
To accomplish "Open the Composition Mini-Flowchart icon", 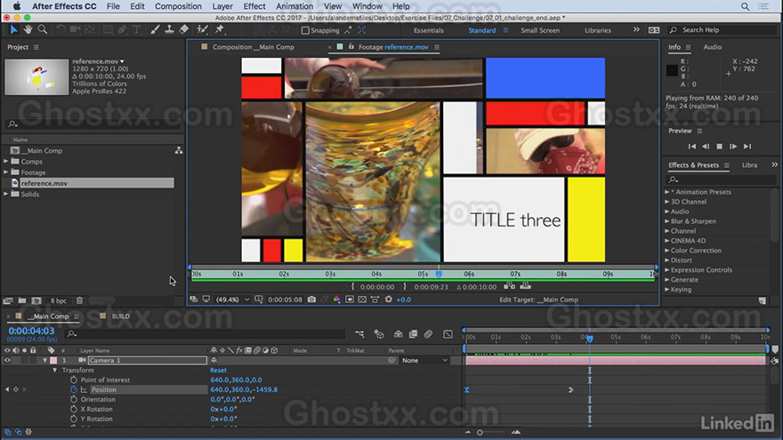I will coord(359,334).
